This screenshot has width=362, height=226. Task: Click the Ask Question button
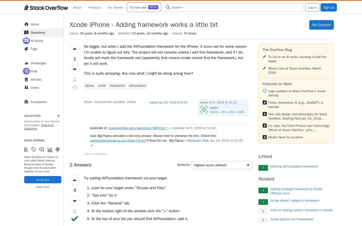pyautogui.click(x=321, y=25)
